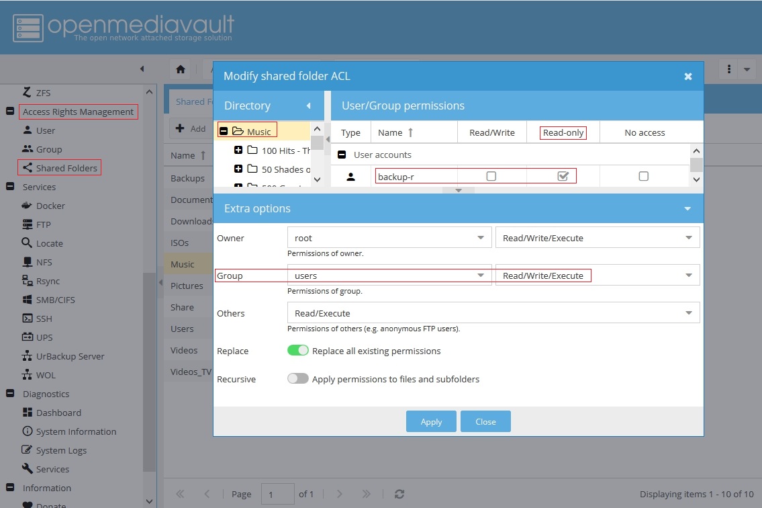Open UrBackup Server in the sidebar
762x508 pixels.
coord(70,356)
